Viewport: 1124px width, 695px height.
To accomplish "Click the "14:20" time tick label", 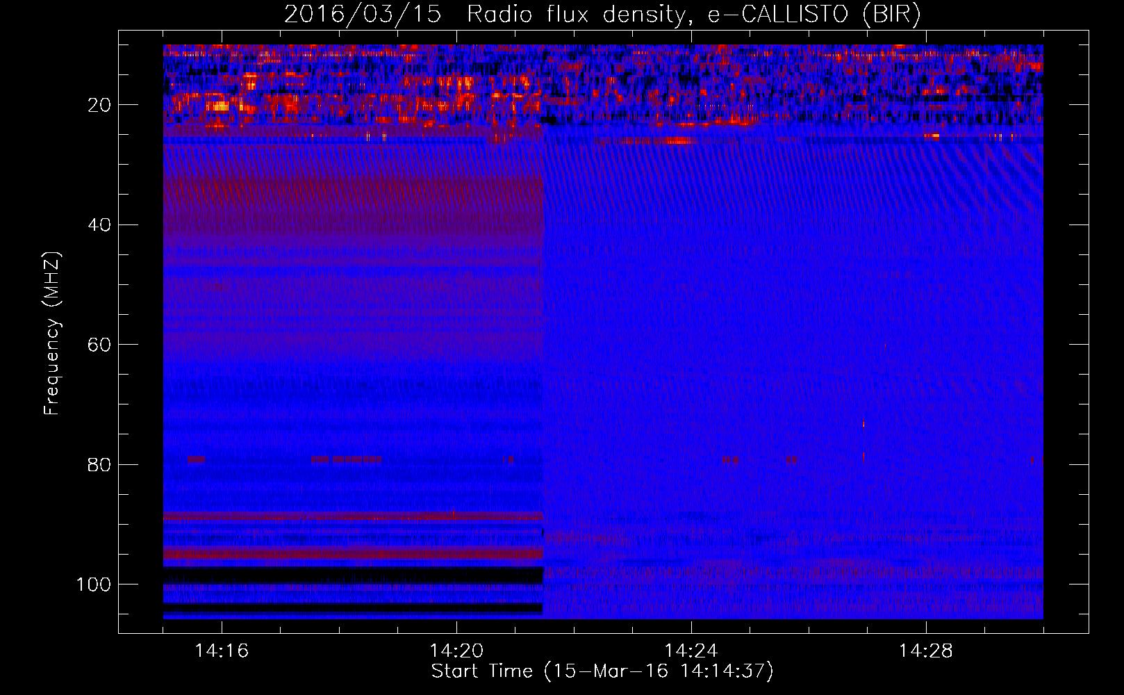I will [456, 651].
